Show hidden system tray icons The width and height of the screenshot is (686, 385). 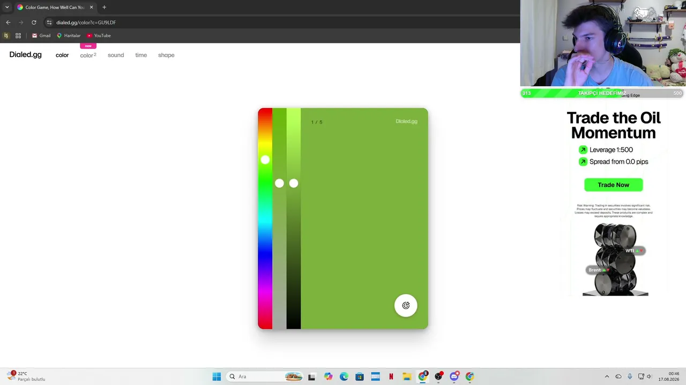click(607, 376)
